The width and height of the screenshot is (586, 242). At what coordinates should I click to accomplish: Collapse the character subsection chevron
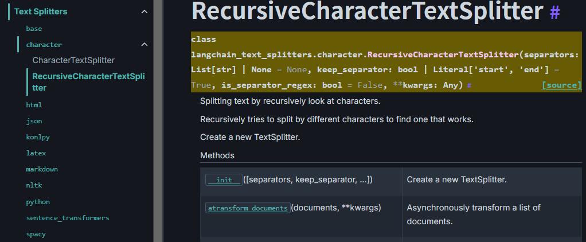(144, 45)
